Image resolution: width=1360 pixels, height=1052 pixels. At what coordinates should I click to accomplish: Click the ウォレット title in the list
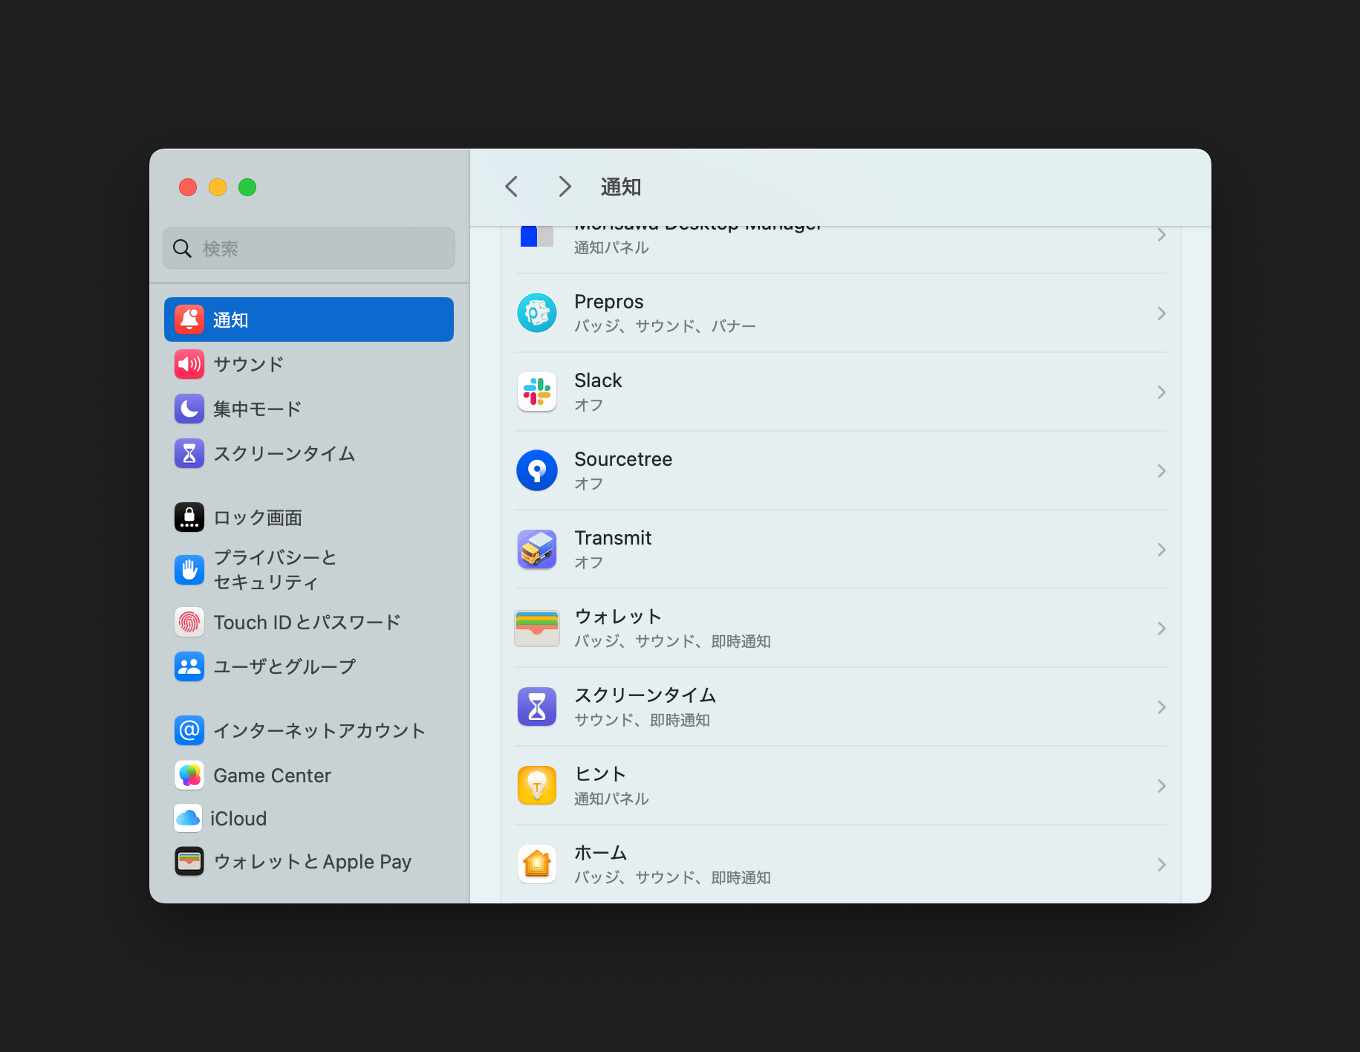pos(618,617)
